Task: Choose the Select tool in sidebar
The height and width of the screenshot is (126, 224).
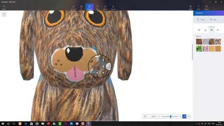Action: click(x=201, y=20)
